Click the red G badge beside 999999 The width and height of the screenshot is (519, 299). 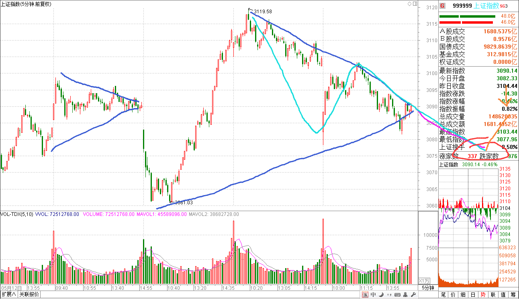click(442, 6)
